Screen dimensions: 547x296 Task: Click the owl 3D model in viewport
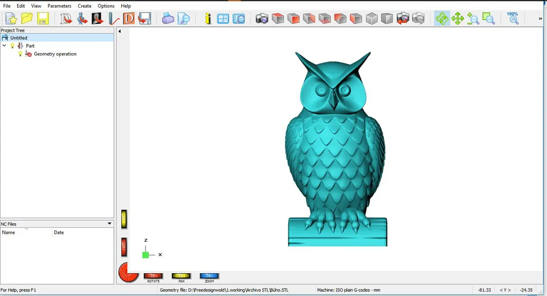[x=335, y=150]
